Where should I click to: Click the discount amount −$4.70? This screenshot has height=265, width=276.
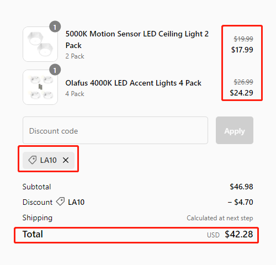click(x=240, y=202)
